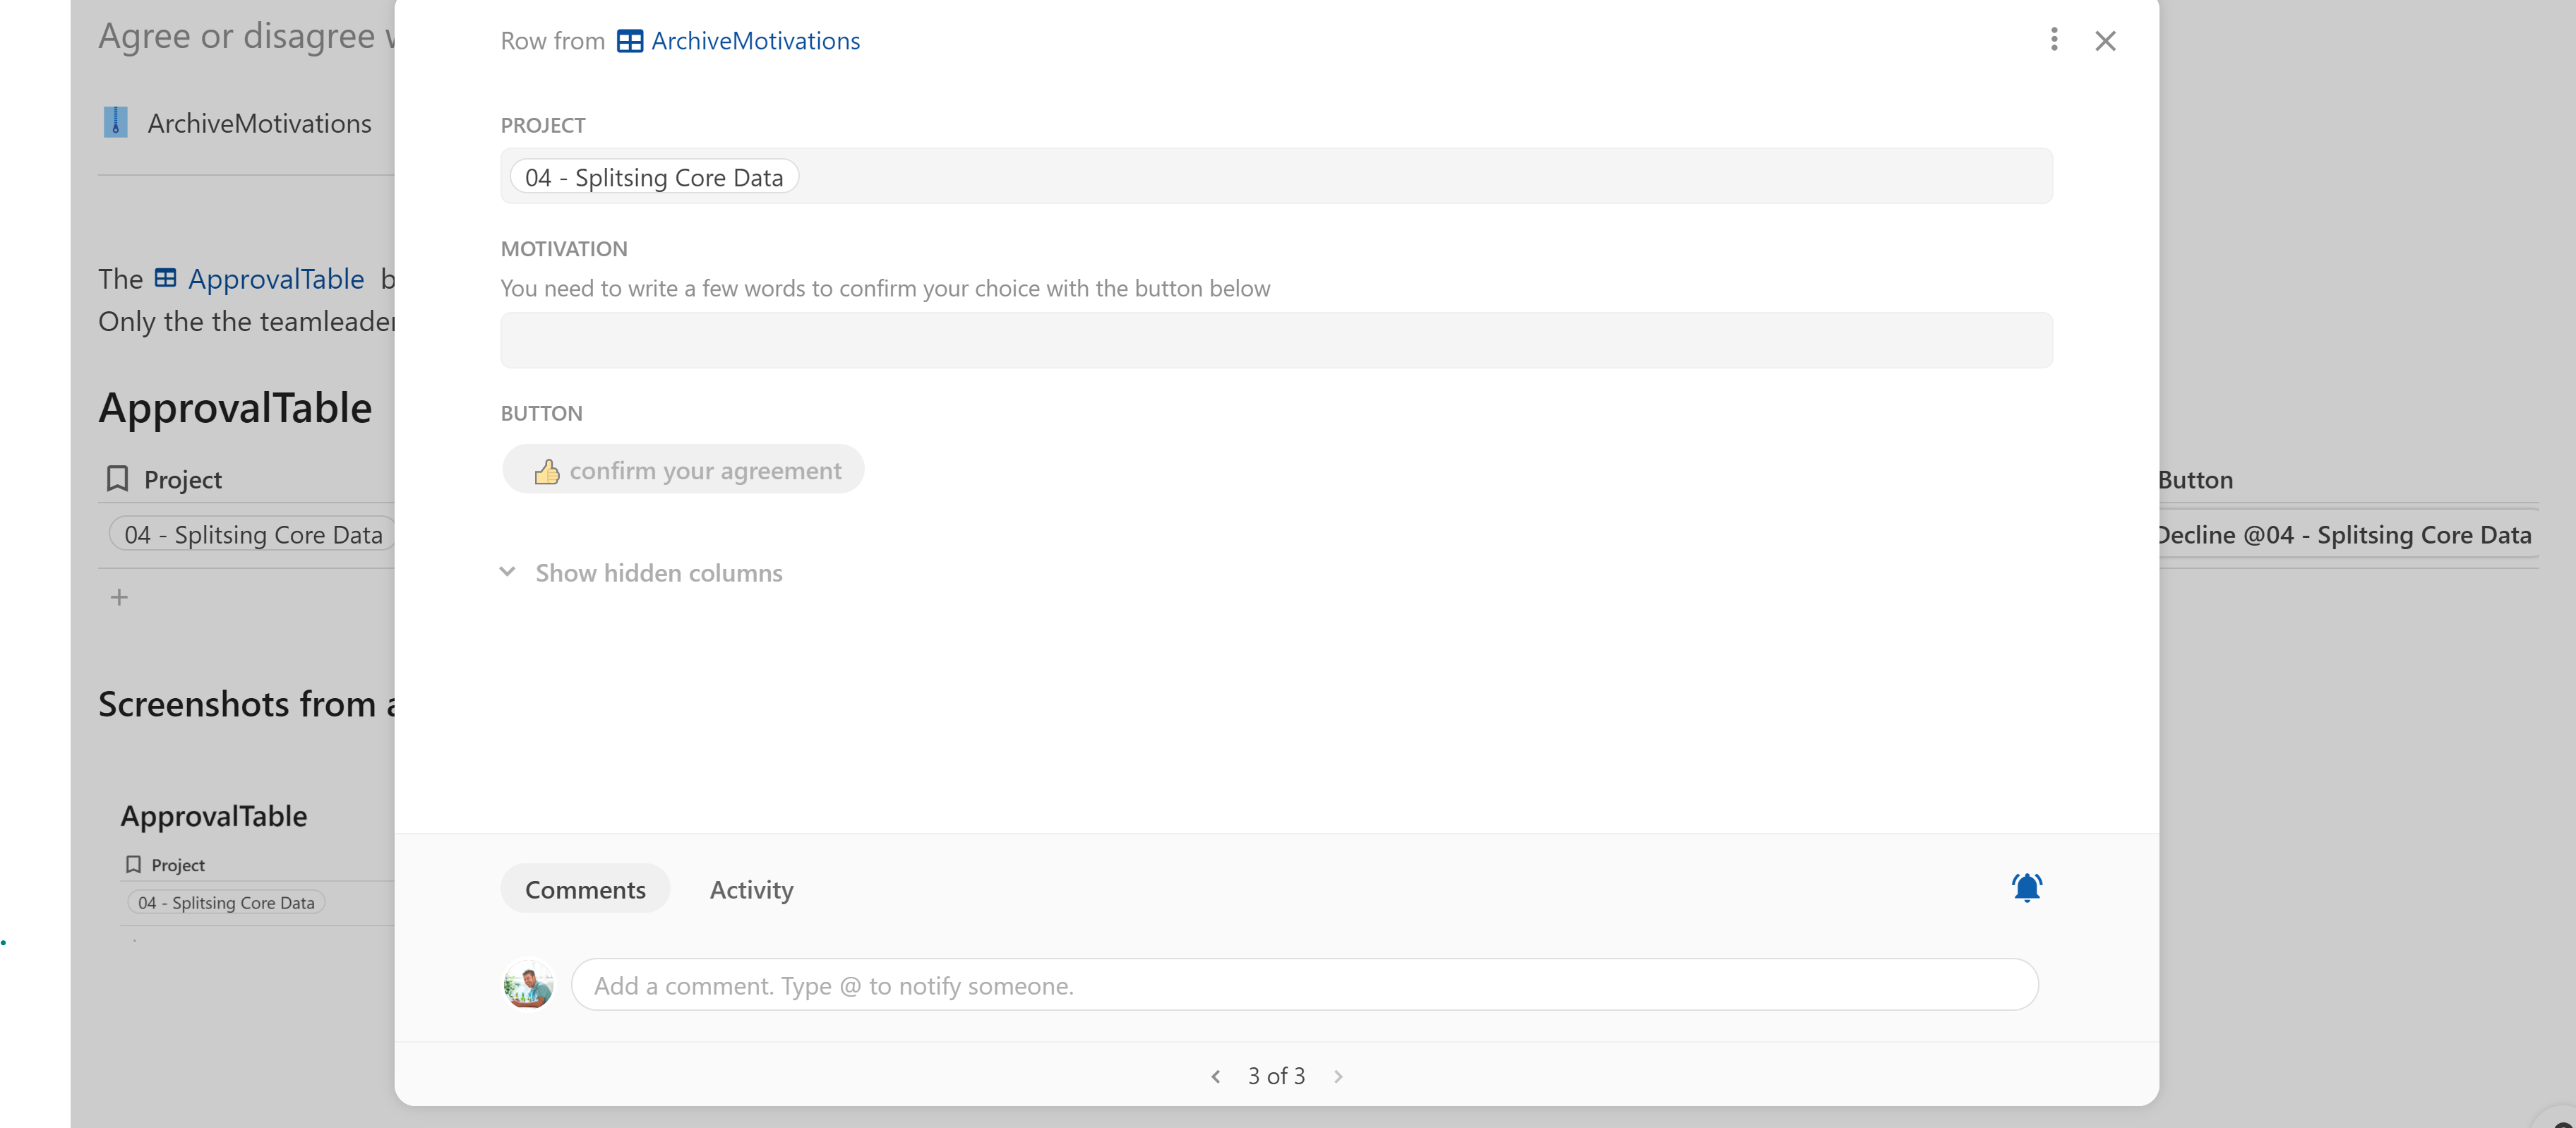The height and width of the screenshot is (1128, 2576).
Task: Click the ArchiveMotivations zip page icon
Action: pos(116,122)
